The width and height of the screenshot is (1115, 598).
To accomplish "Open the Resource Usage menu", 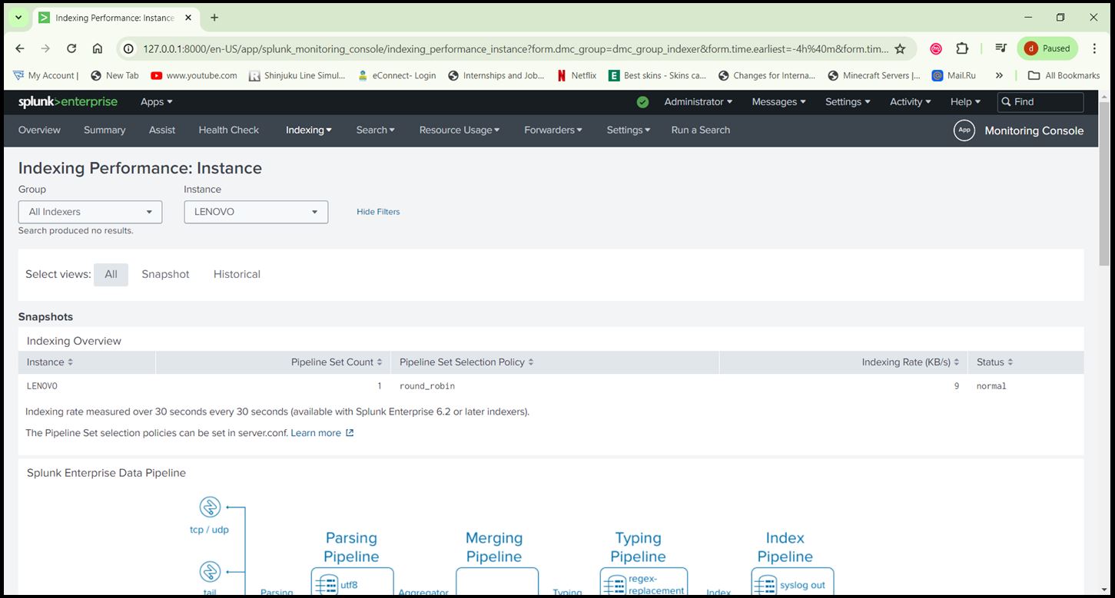I will 458,130.
